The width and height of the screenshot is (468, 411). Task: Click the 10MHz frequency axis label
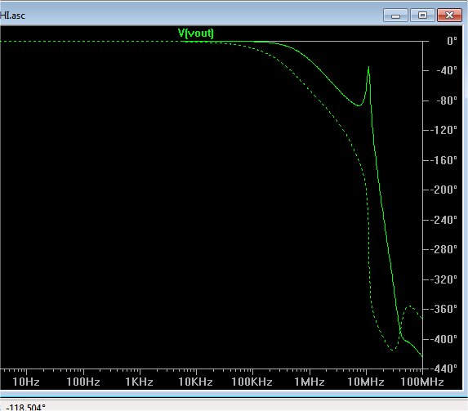pyautogui.click(x=366, y=382)
